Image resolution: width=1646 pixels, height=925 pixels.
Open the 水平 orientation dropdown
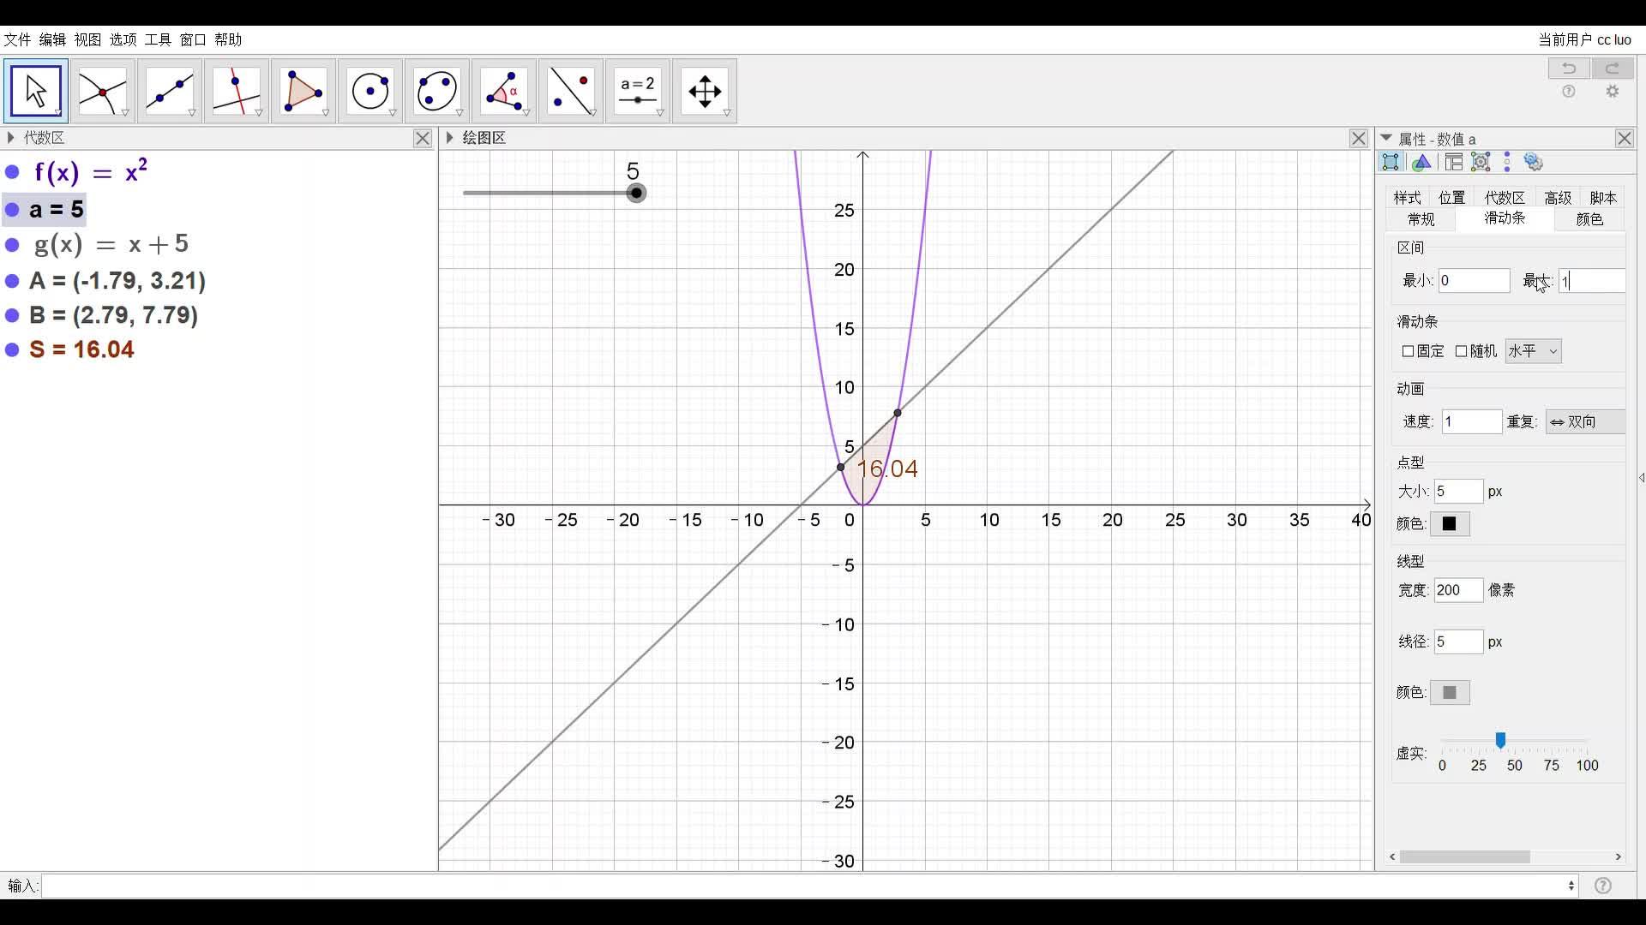[1533, 351]
